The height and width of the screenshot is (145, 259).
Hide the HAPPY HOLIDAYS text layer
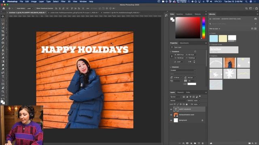[171, 109]
